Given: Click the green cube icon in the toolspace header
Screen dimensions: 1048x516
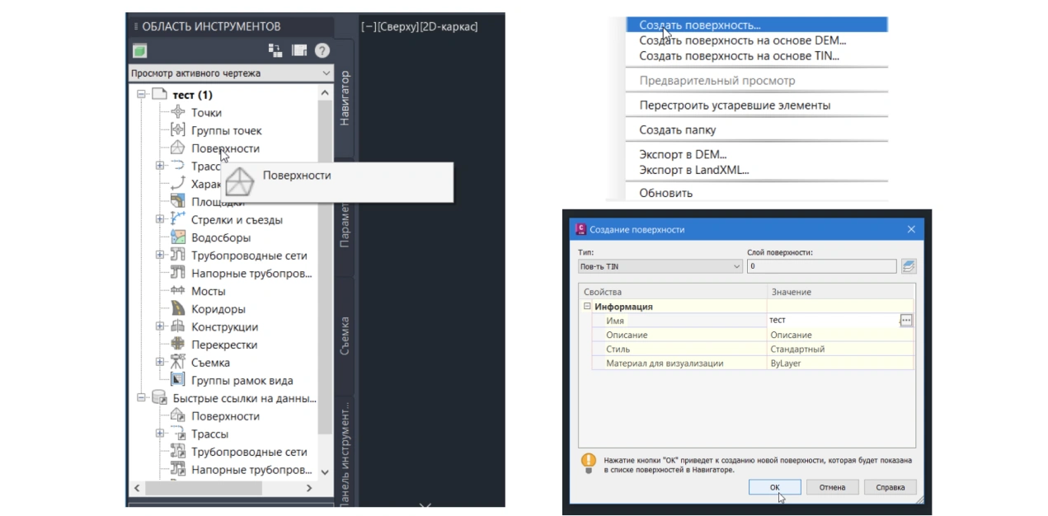Looking at the screenshot, I should tap(140, 51).
